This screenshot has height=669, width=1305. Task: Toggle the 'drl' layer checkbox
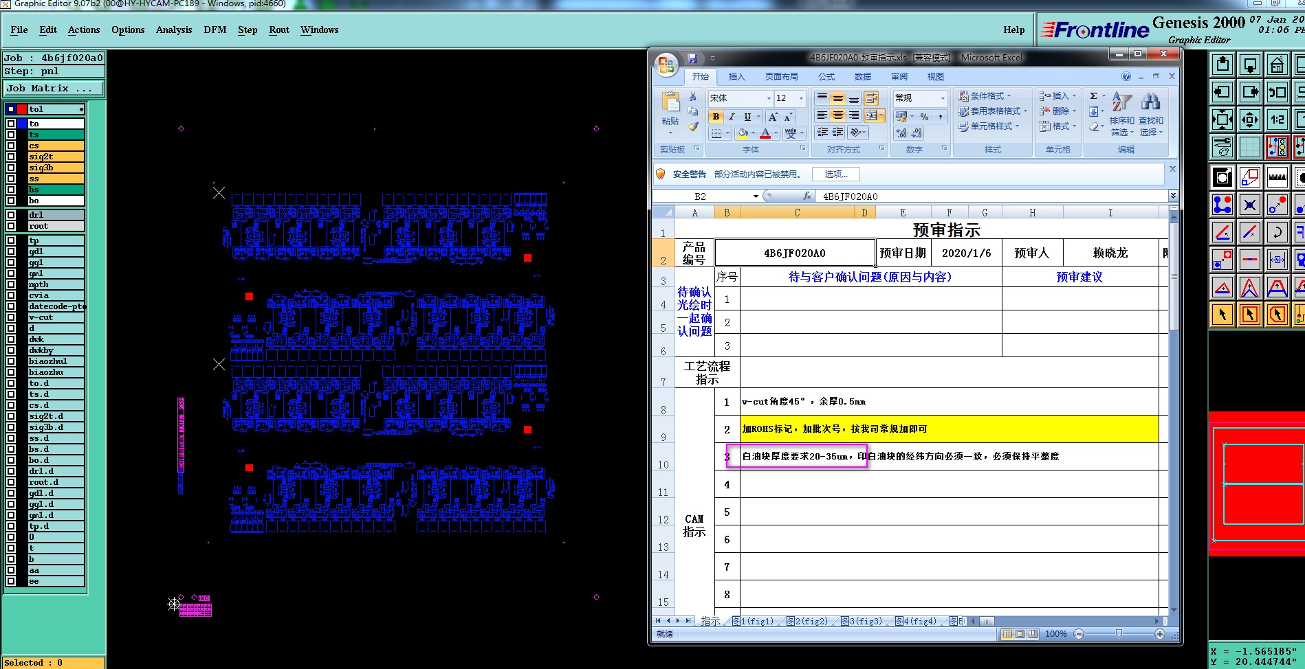tap(11, 215)
